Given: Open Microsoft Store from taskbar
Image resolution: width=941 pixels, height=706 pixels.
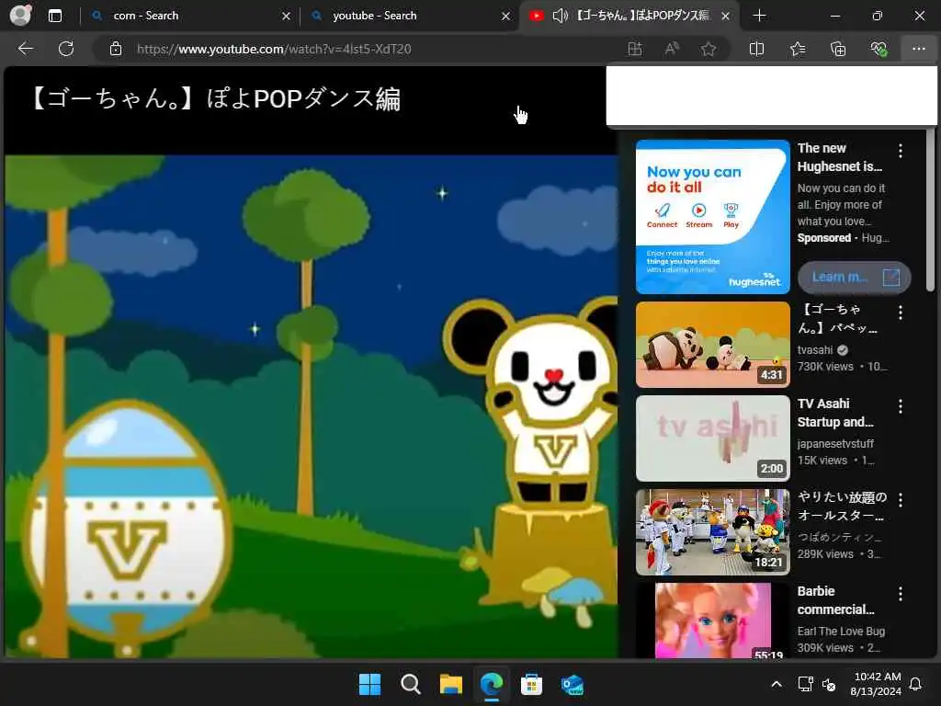Looking at the screenshot, I should tap(532, 684).
